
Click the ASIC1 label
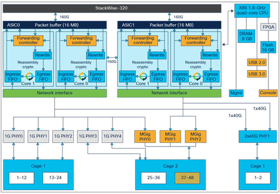(128, 25)
